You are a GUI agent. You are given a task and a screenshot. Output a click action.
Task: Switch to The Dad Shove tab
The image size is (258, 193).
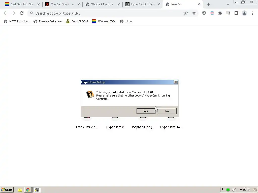coord(60,4)
